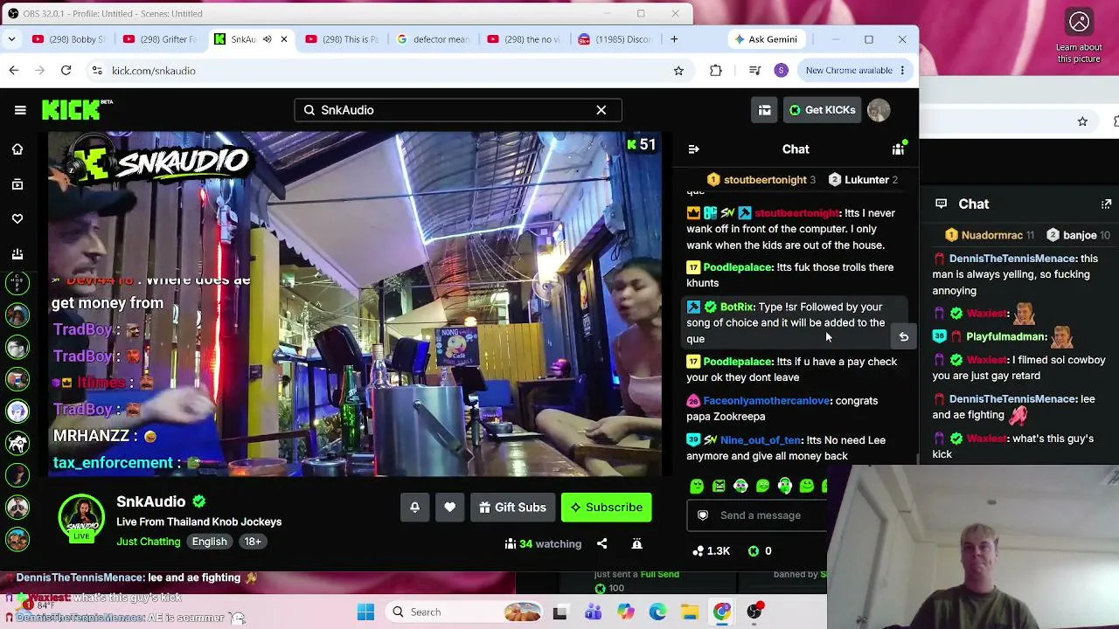Open a new Chrome tab
The width and height of the screenshot is (1119, 629).
(674, 39)
